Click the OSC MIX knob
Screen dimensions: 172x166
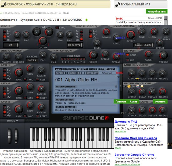[x=43, y=41]
